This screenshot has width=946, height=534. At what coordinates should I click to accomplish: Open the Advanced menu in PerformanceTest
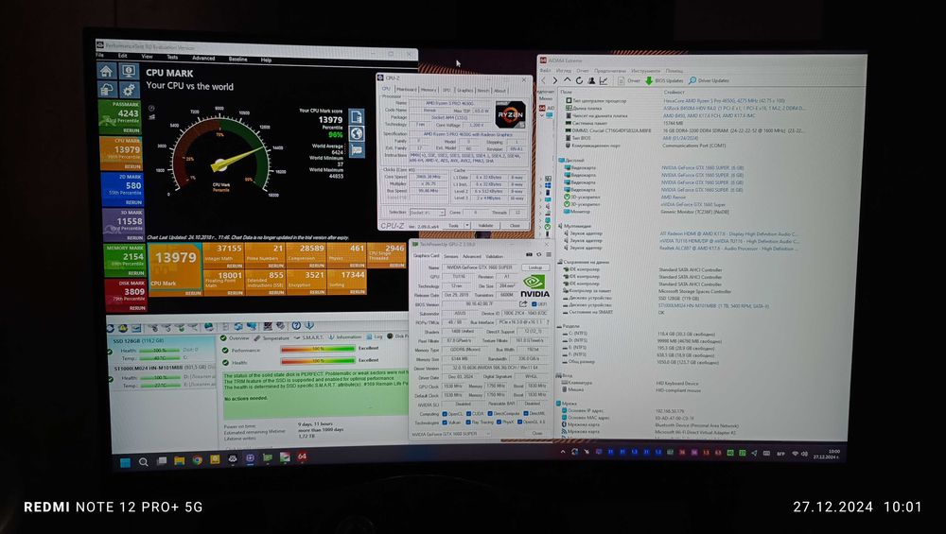203,59
